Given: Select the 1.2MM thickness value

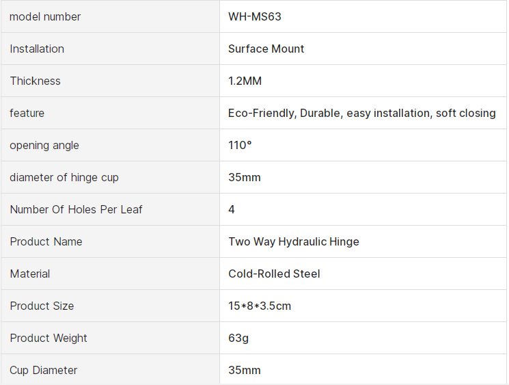Looking at the screenshot, I should pos(245,81).
